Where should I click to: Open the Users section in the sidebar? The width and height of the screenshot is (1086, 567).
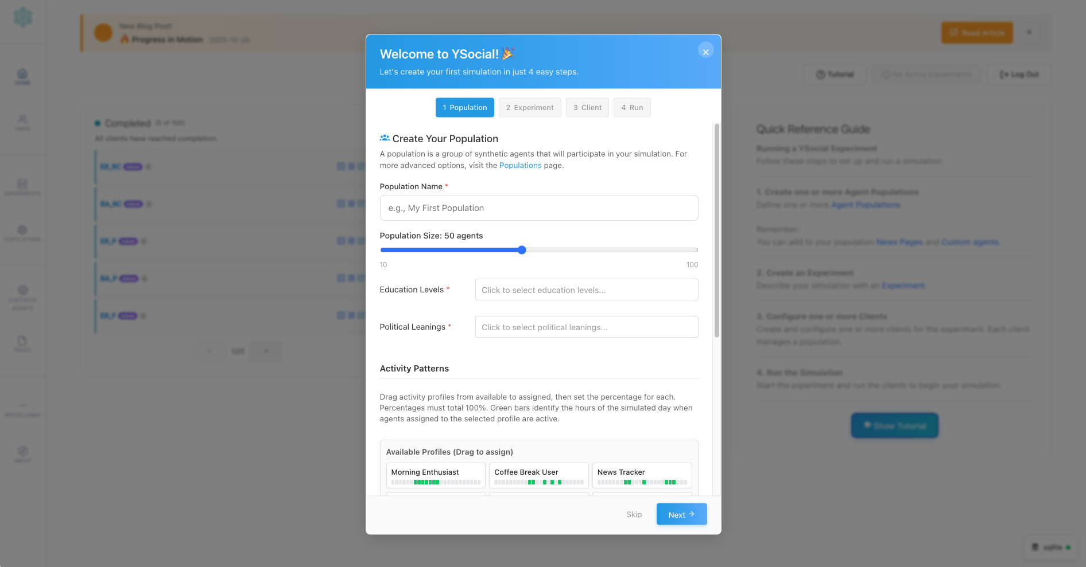coord(22,123)
